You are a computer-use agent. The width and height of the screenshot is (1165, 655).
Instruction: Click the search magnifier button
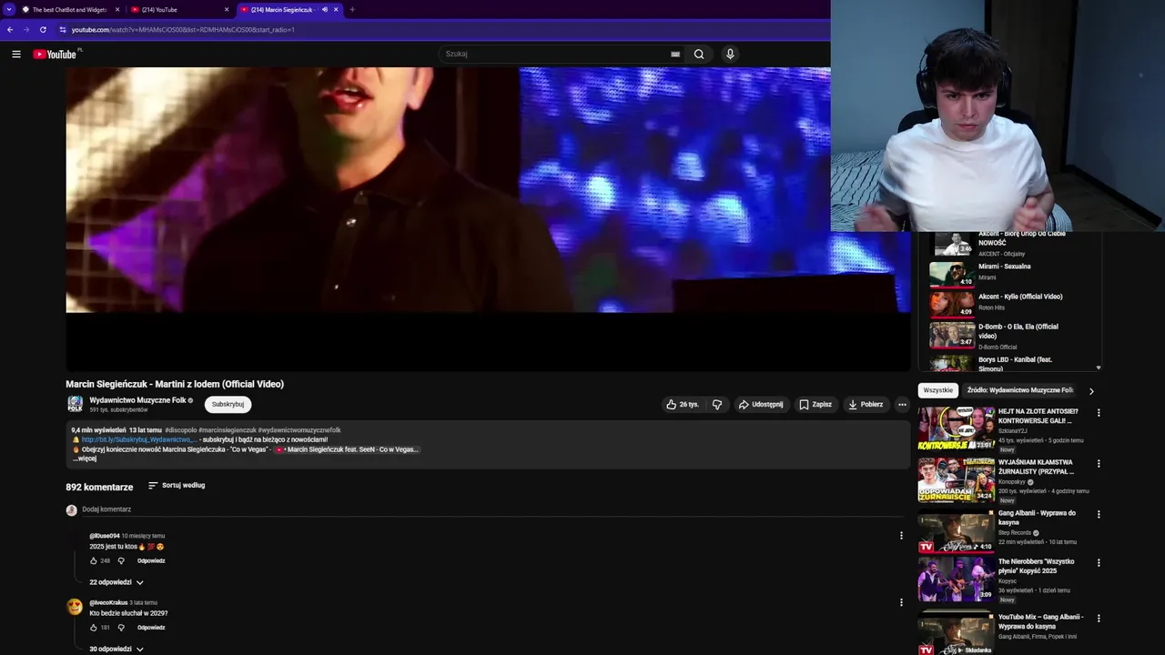(699, 54)
